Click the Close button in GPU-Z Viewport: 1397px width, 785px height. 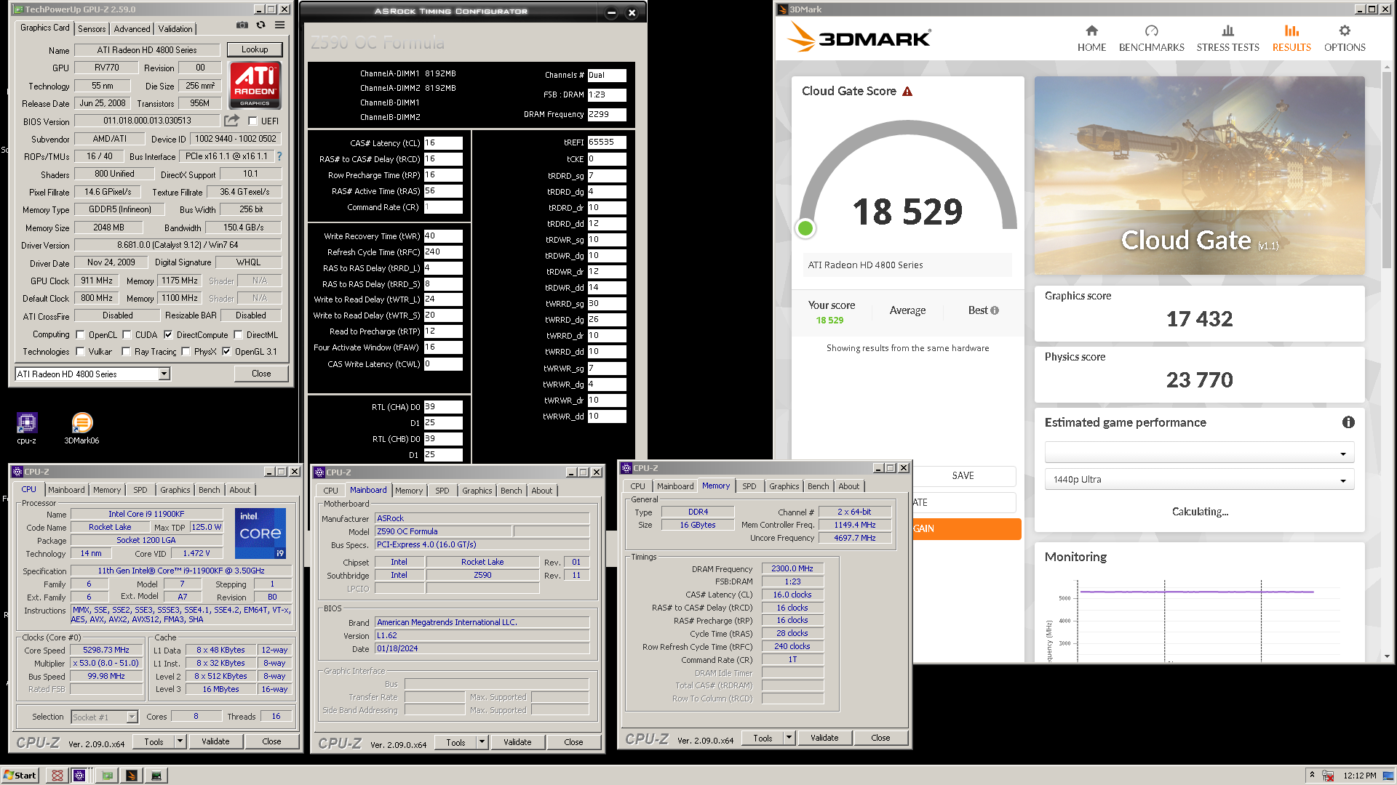261,374
